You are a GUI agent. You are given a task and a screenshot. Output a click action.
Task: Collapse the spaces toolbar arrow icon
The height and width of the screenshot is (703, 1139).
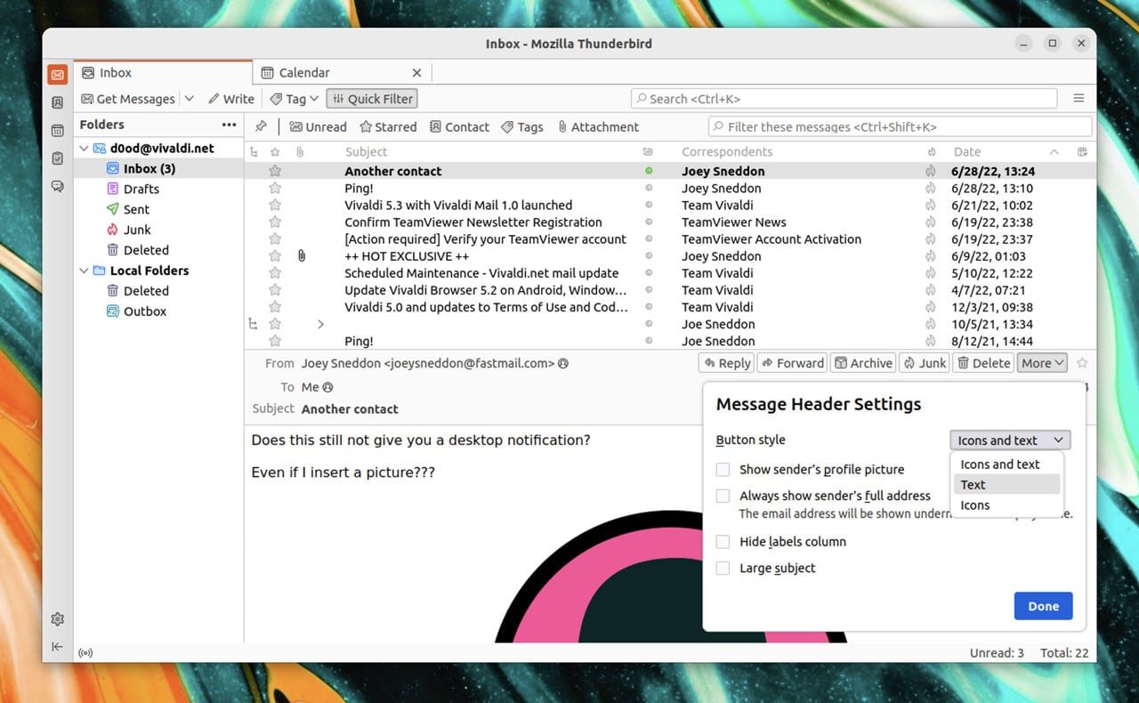tap(57, 647)
